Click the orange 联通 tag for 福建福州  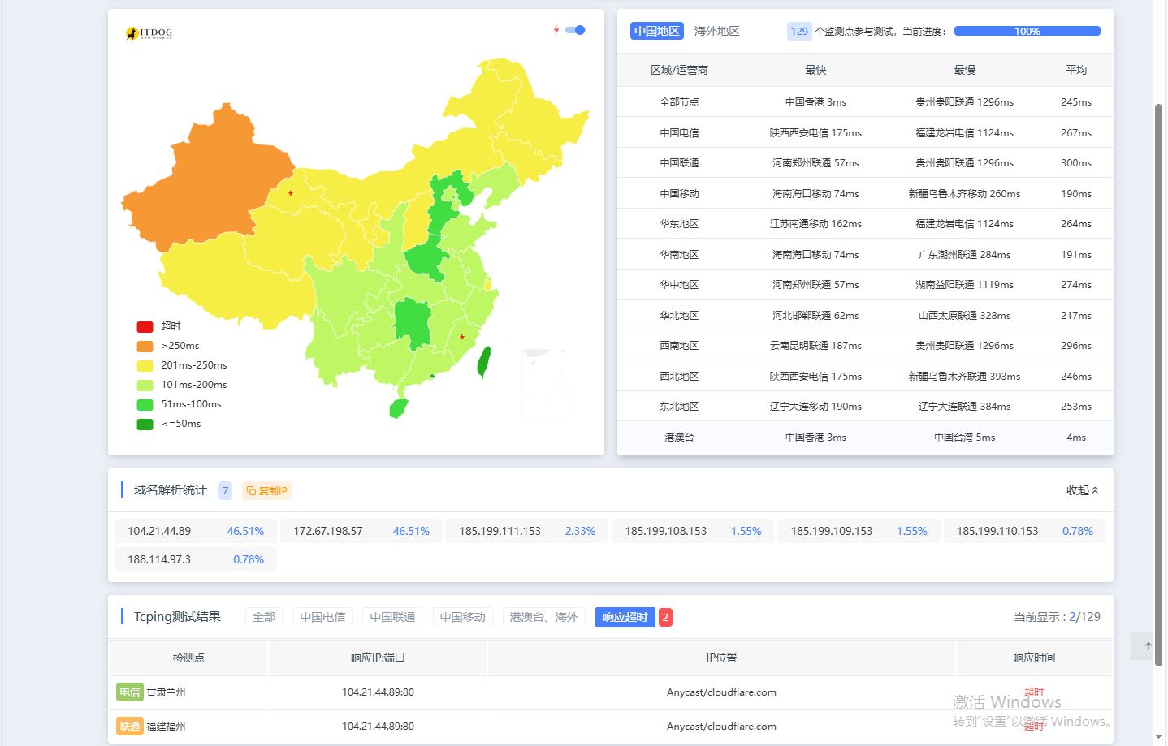130,727
